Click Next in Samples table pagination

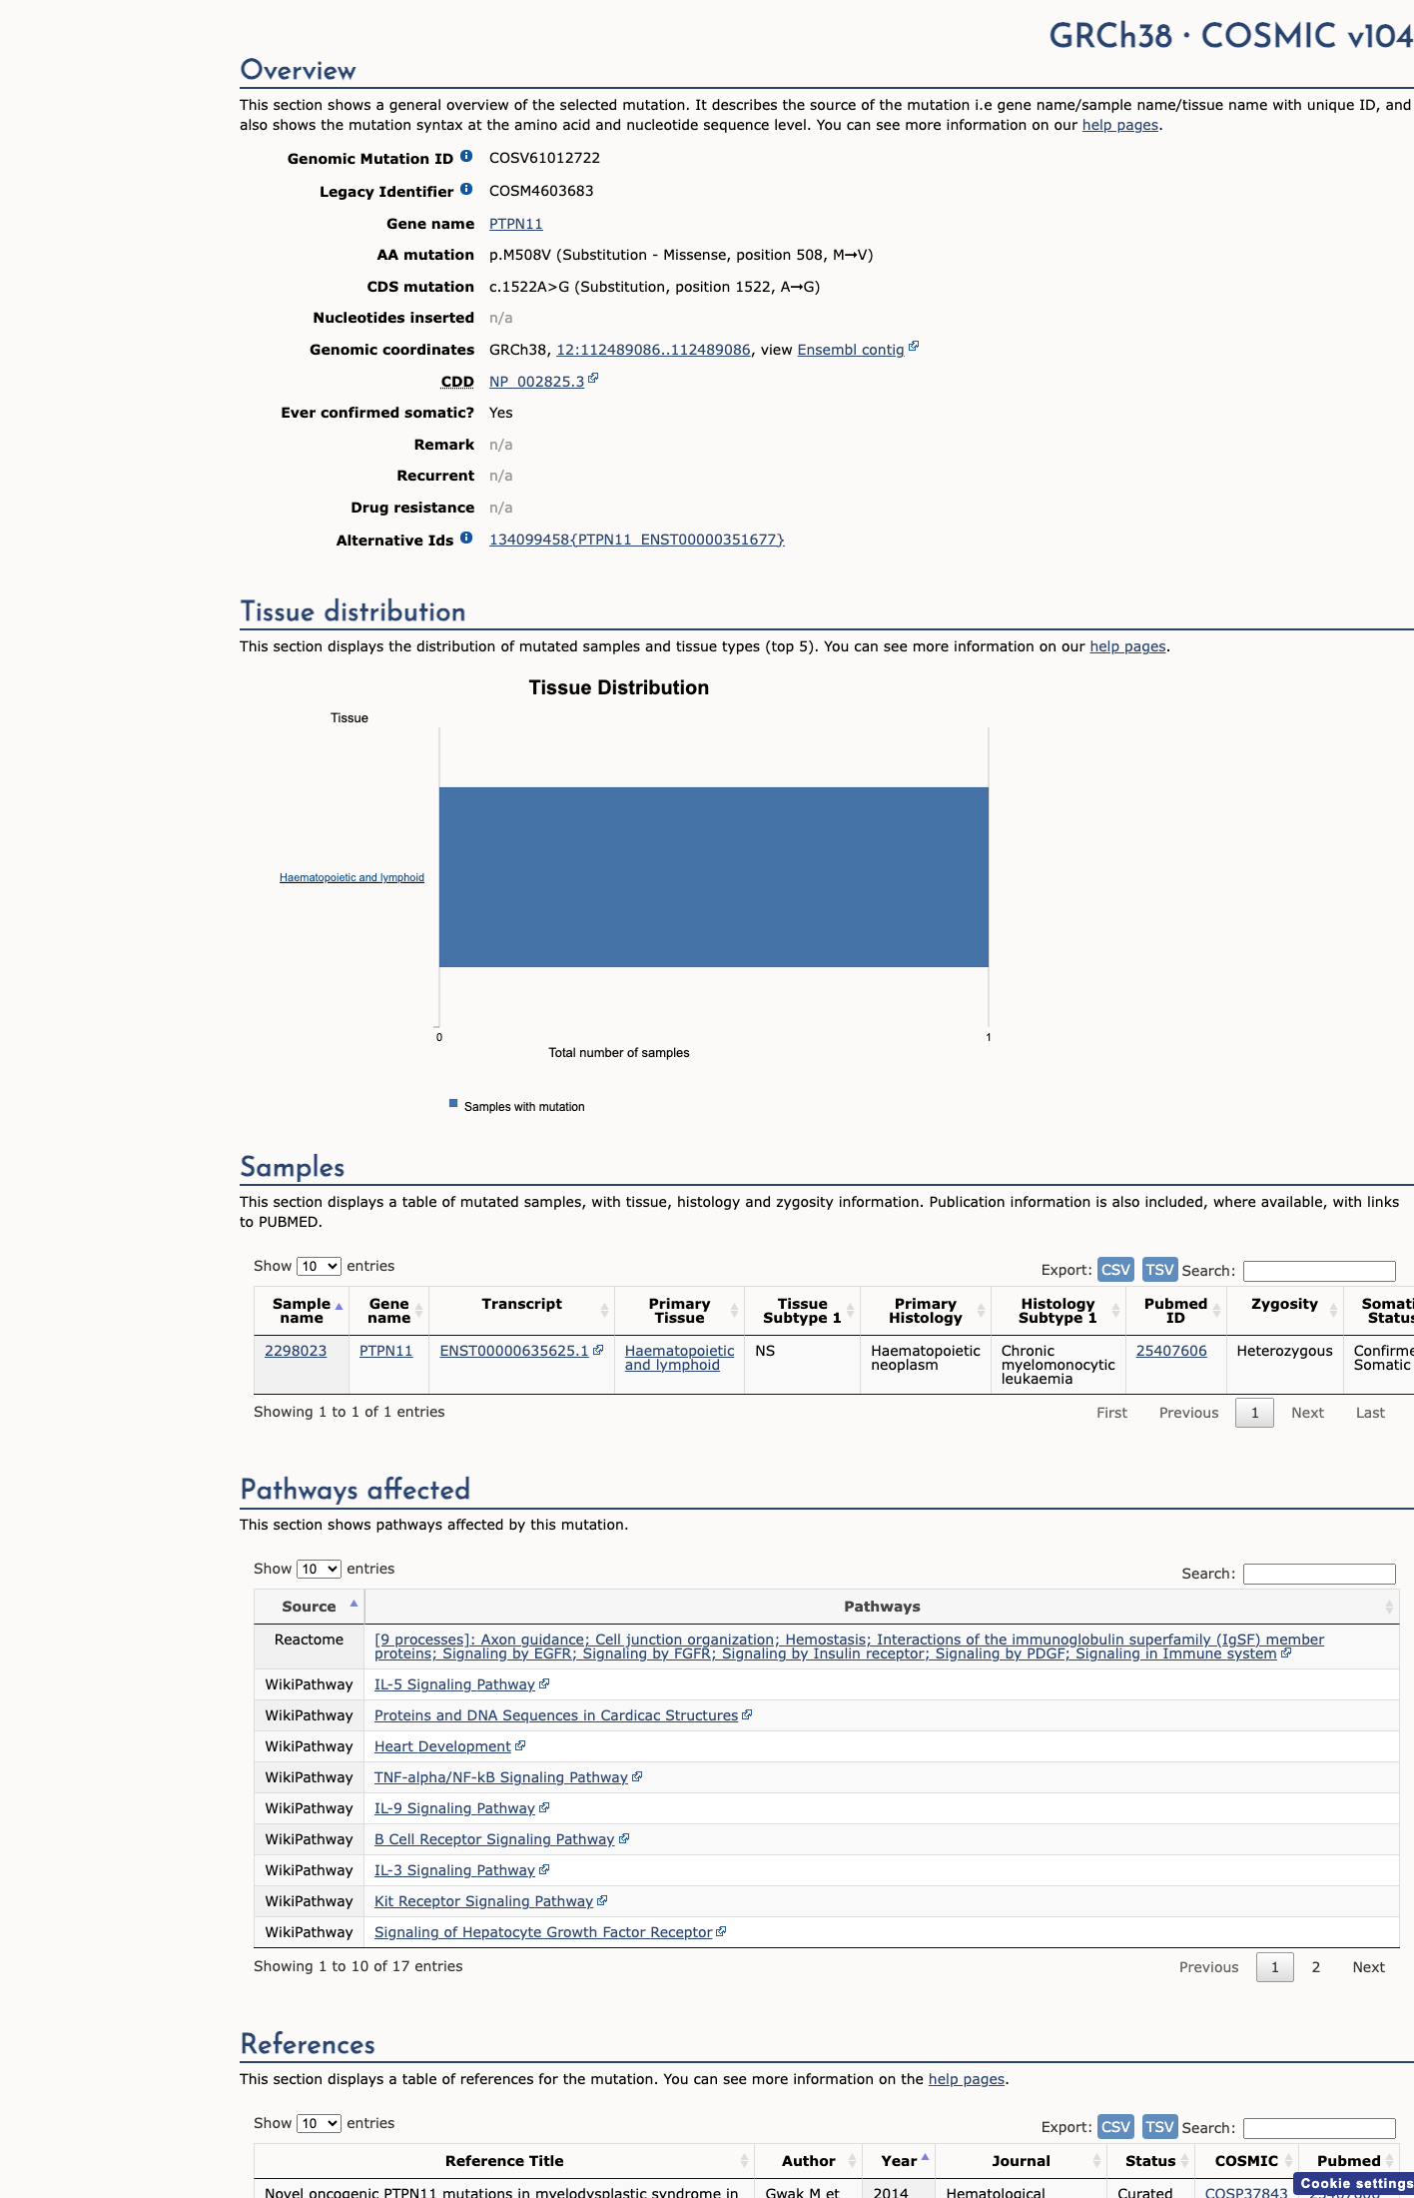(x=1307, y=1412)
